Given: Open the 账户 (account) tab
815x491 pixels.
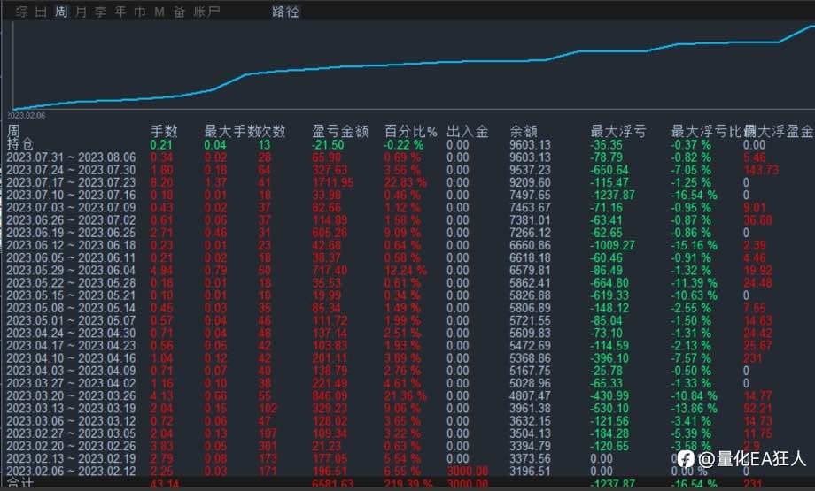Looking at the screenshot, I should click(206, 12).
